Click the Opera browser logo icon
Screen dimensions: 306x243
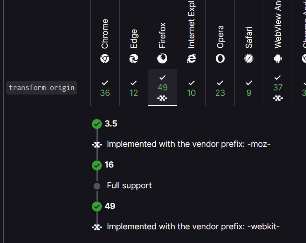(220, 59)
